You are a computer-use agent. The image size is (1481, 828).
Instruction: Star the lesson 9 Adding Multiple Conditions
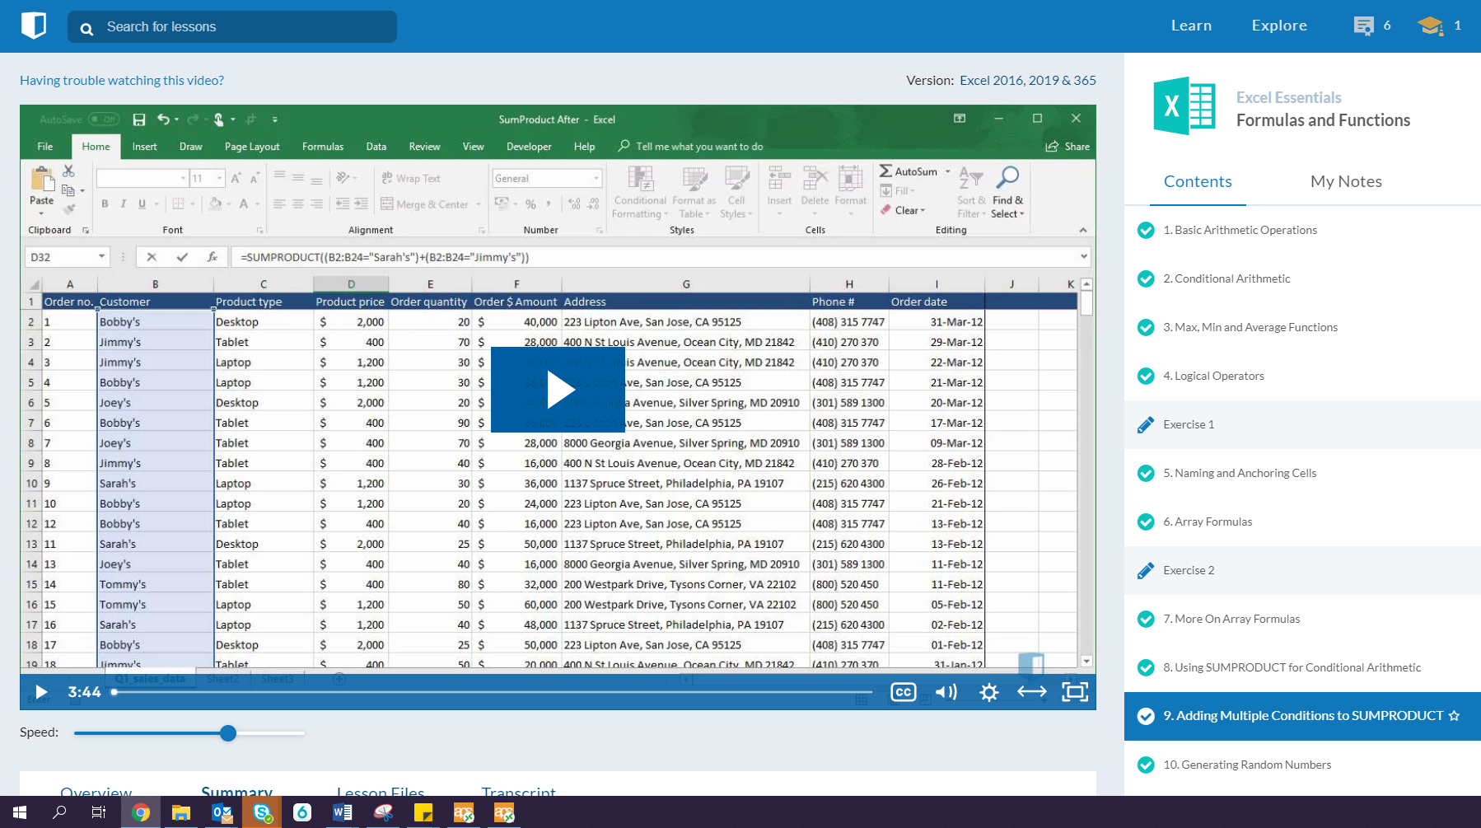pyautogui.click(x=1455, y=716)
